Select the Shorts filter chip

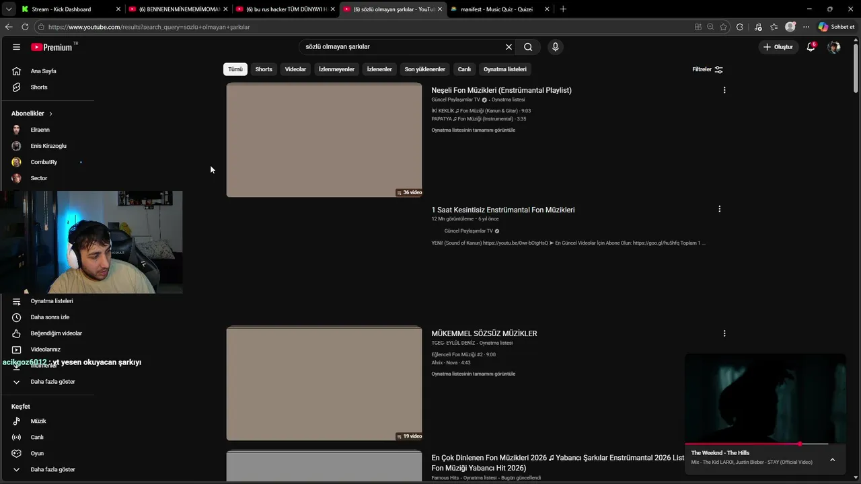[264, 69]
